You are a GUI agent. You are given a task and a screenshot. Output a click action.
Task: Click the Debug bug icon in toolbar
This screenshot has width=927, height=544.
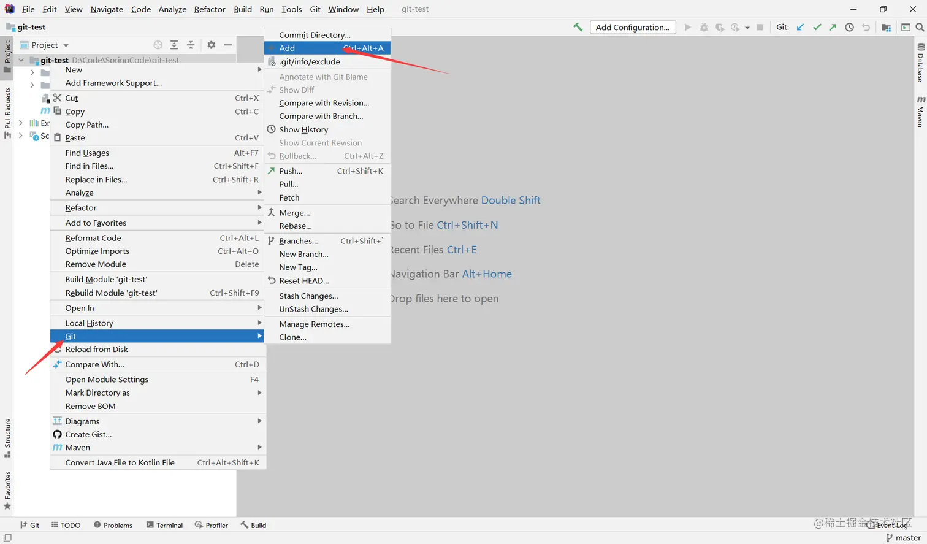704,27
